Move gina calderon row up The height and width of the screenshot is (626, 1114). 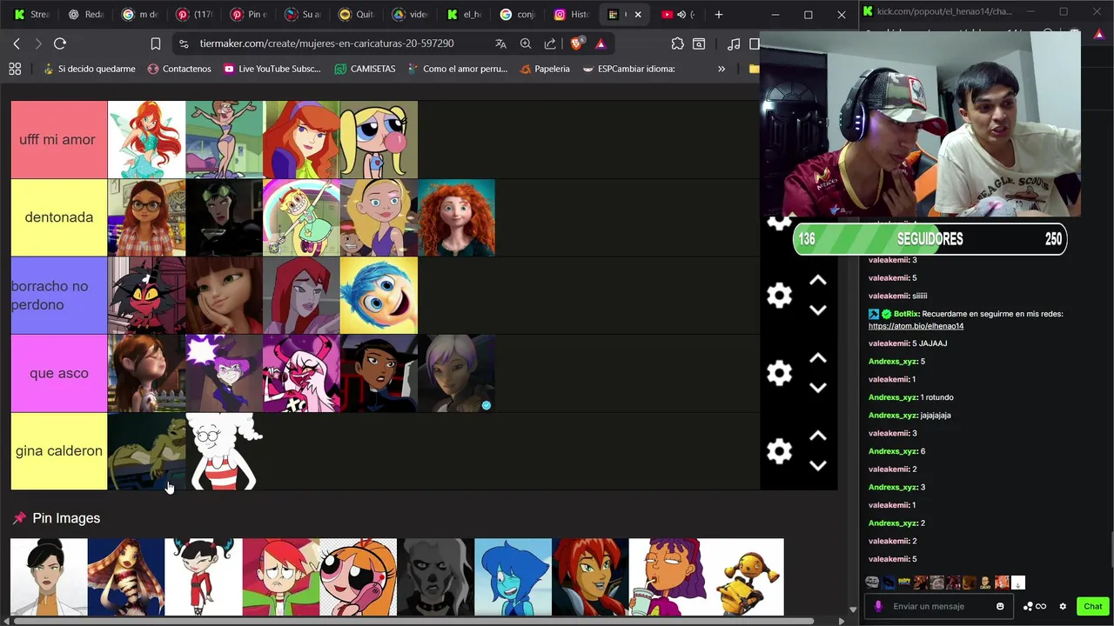pos(817,436)
